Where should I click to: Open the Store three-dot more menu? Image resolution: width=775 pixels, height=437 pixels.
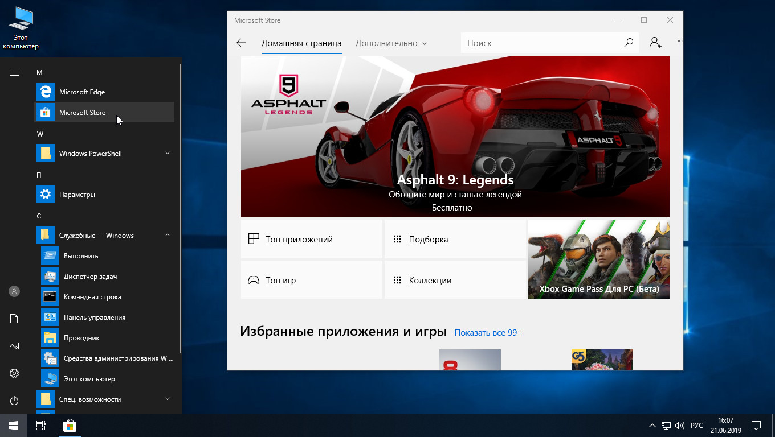[679, 42]
